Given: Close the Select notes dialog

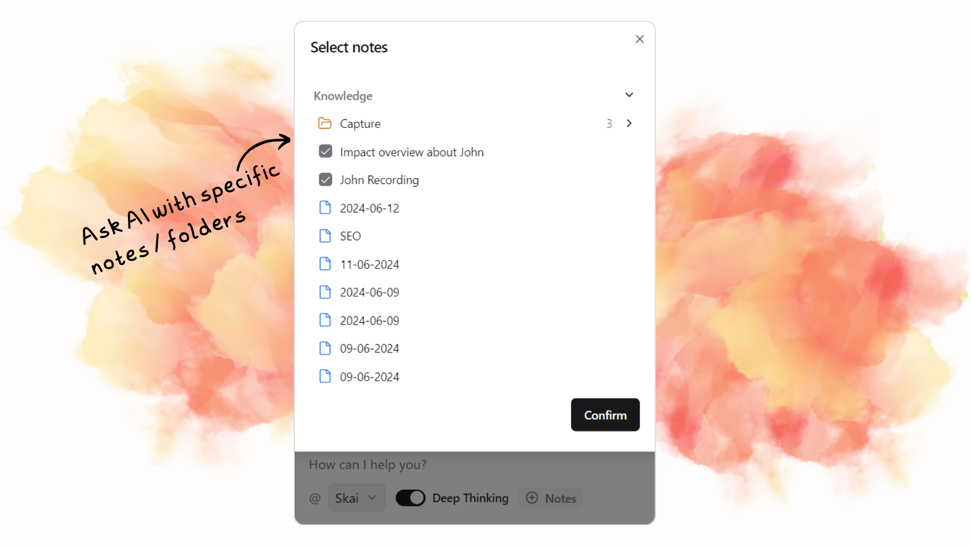Looking at the screenshot, I should (x=640, y=38).
